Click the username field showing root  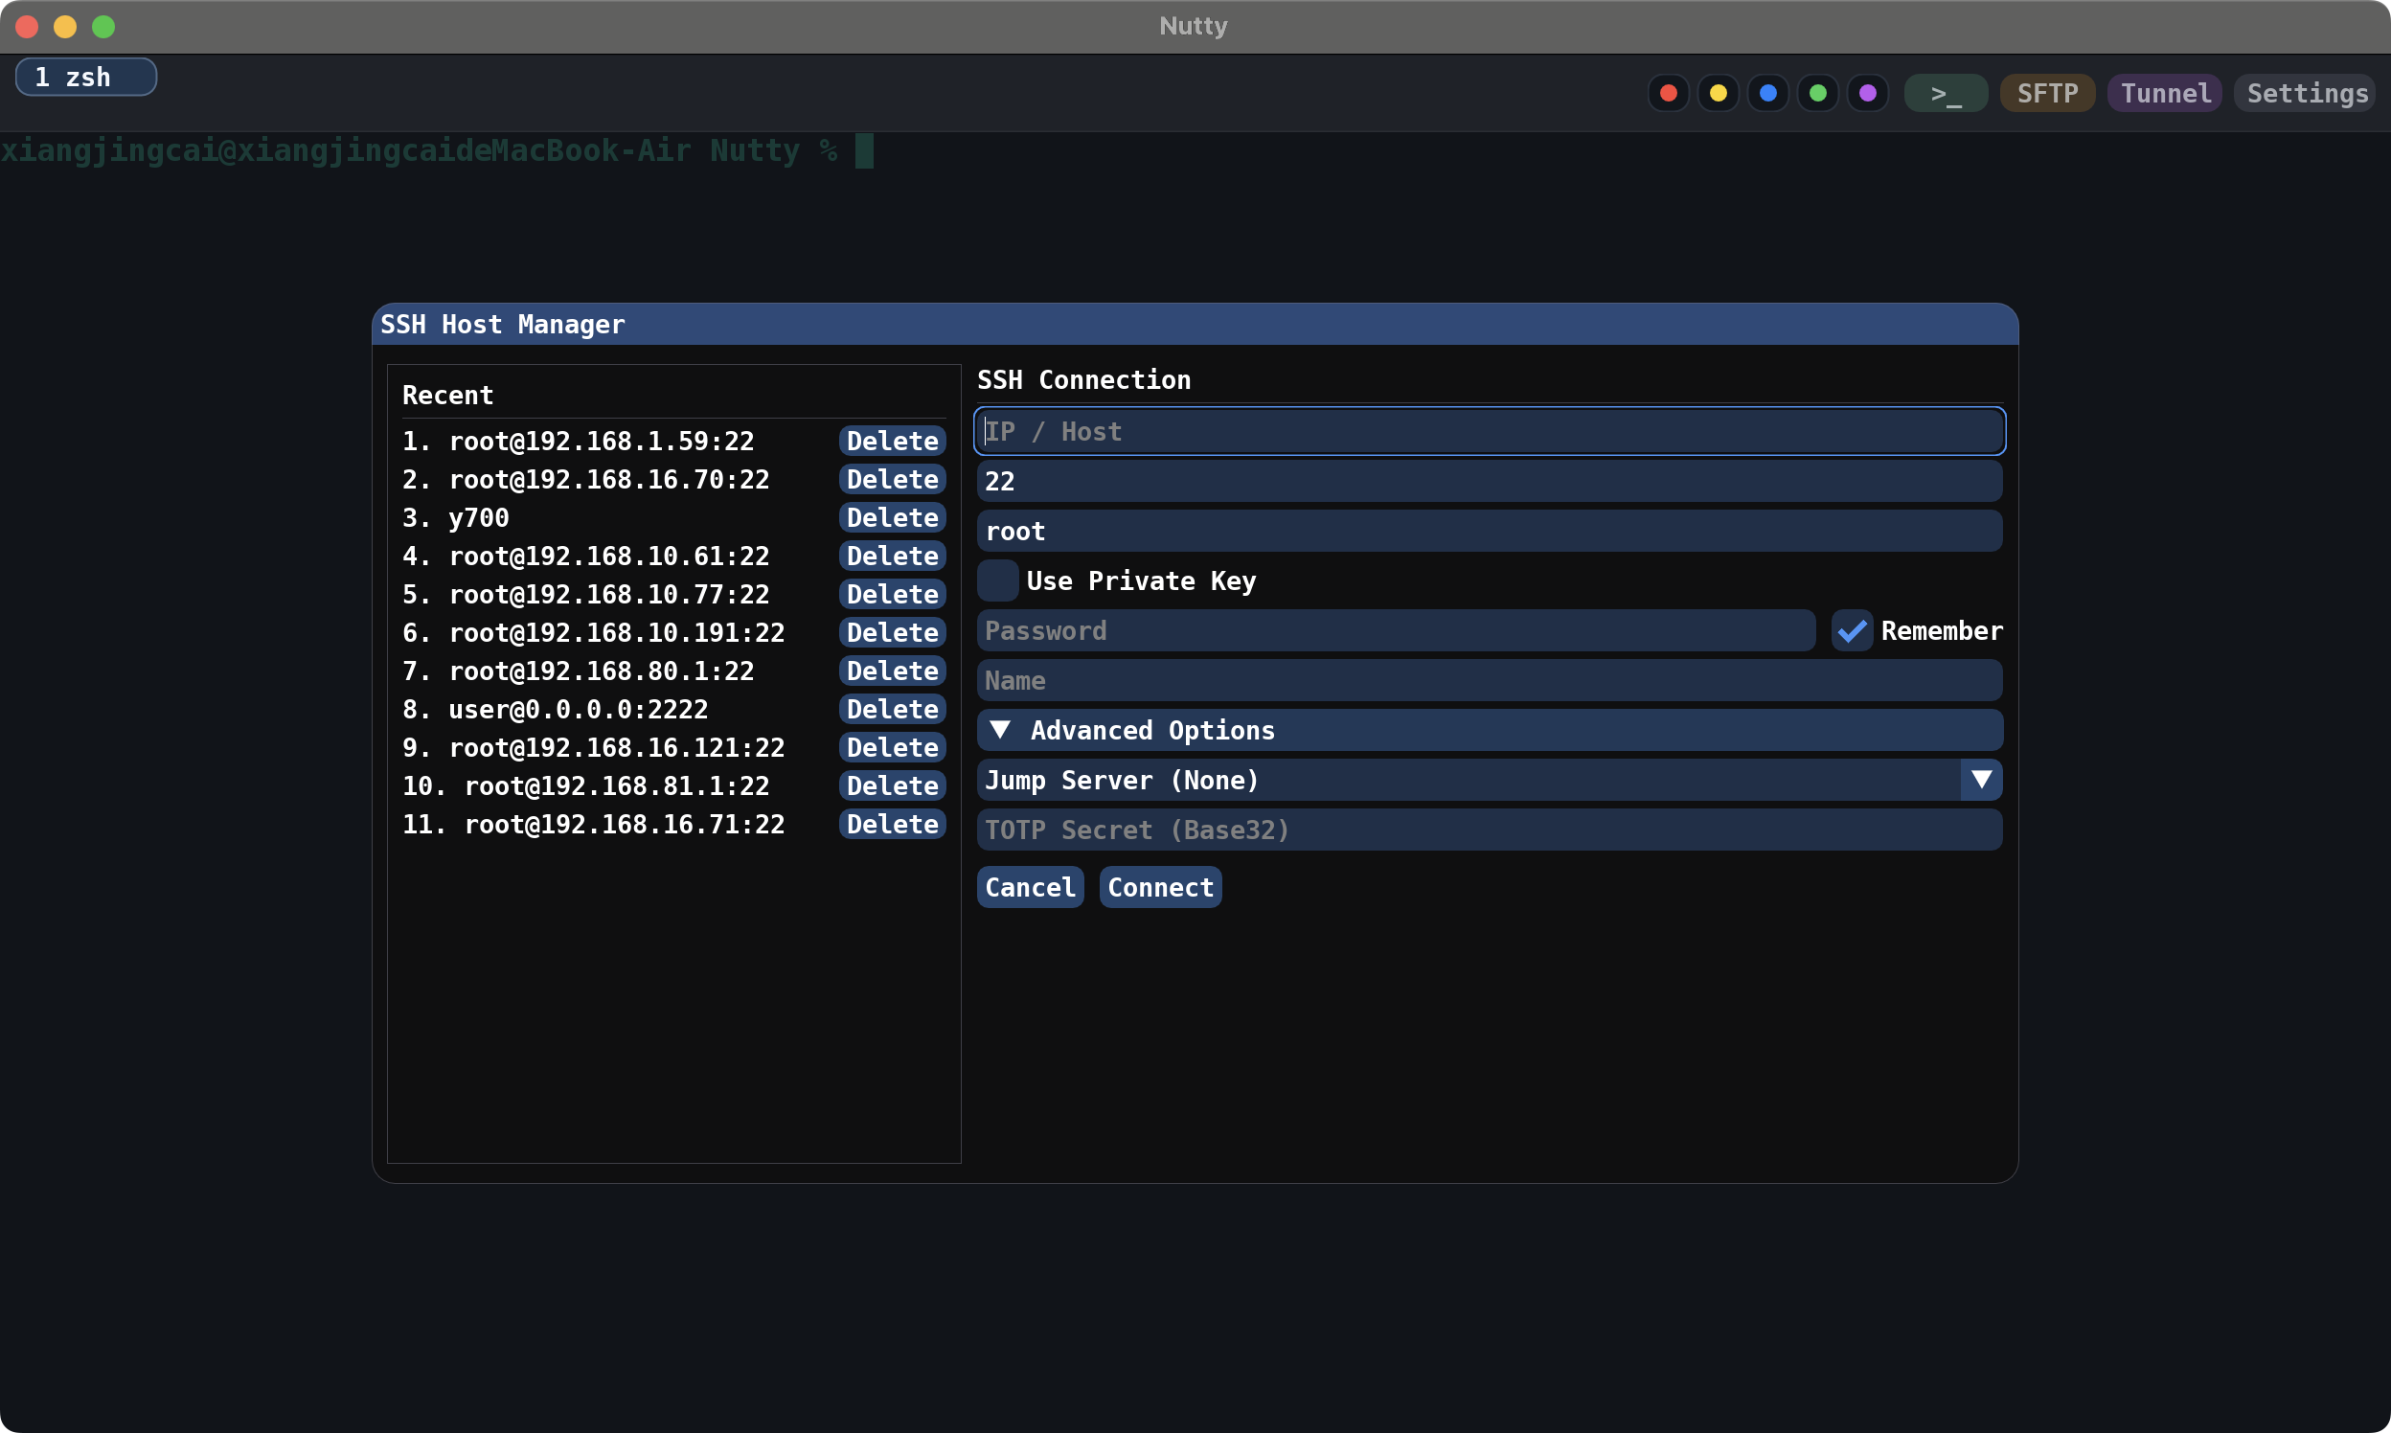pos(1490,531)
